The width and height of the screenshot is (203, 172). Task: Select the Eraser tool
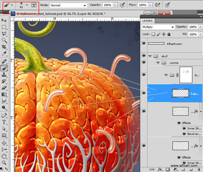pyautogui.click(x=4, y=88)
